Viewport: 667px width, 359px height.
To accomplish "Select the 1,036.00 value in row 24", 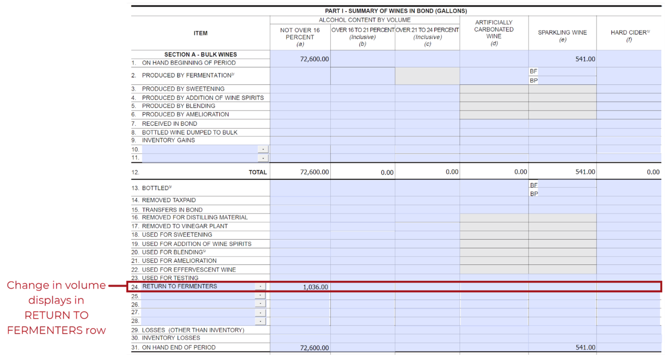I will pyautogui.click(x=315, y=287).
